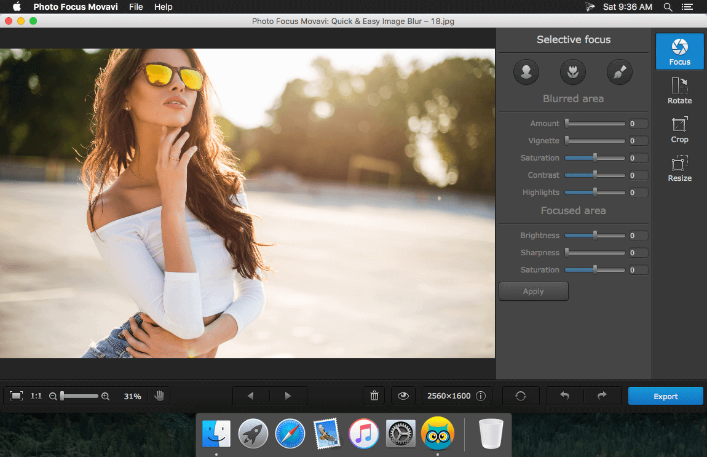Click the Apply button
Screen dimensions: 707x457
(534, 292)
